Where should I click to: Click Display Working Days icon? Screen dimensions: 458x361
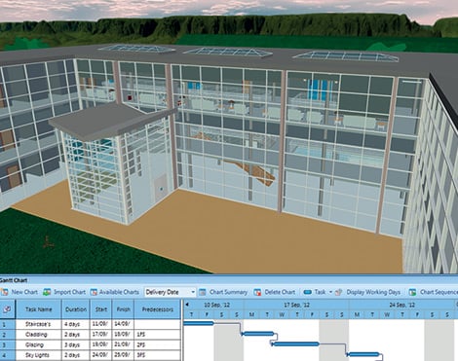pos(339,292)
